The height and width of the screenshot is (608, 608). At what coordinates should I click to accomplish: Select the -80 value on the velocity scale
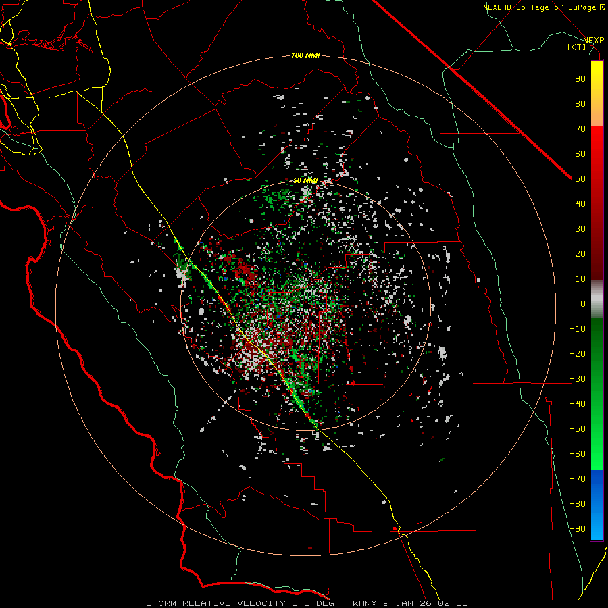578,504
